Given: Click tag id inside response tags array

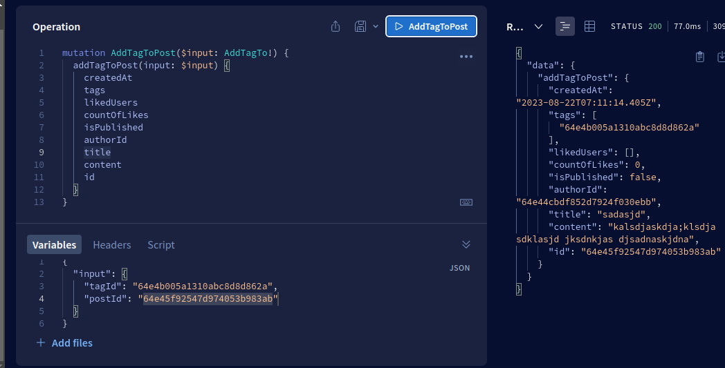Looking at the screenshot, I should point(630,128).
